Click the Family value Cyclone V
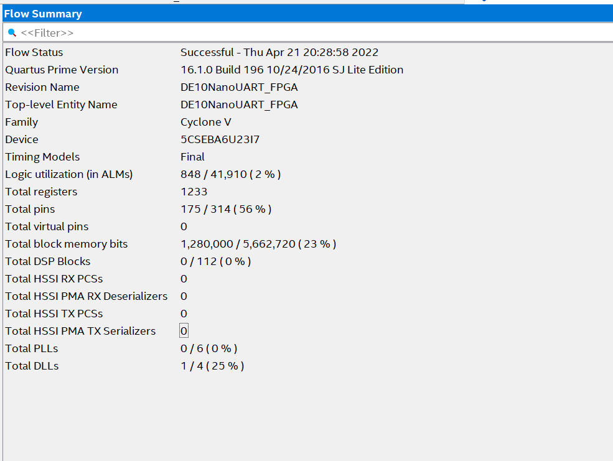613x461 pixels. coord(205,123)
